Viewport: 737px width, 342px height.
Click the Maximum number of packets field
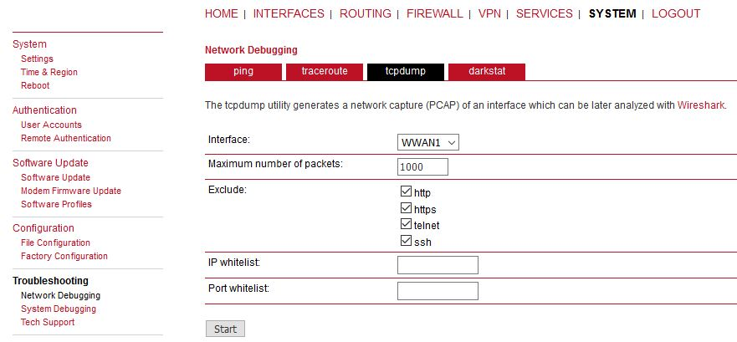(422, 167)
